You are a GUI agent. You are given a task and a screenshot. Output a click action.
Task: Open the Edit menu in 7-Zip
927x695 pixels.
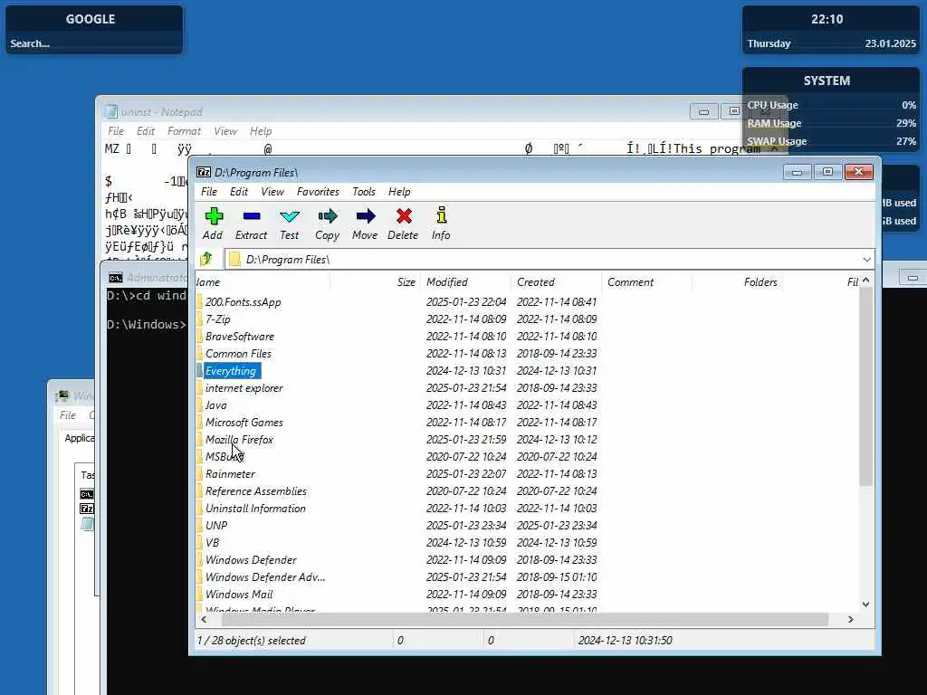pos(239,192)
